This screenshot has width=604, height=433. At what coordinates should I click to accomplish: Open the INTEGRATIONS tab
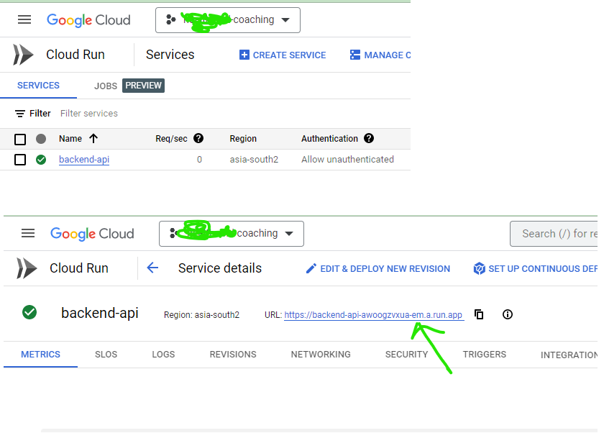point(569,355)
